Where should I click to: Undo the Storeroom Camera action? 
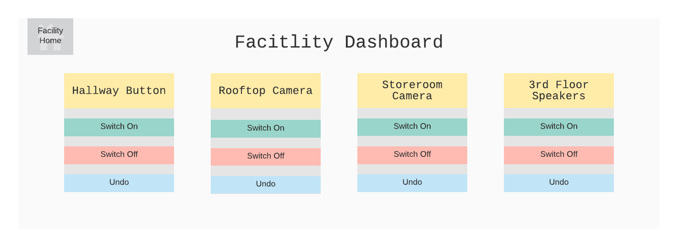point(412,183)
